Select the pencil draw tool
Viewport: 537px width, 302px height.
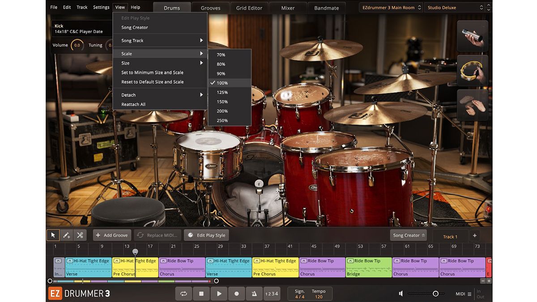tap(66, 235)
